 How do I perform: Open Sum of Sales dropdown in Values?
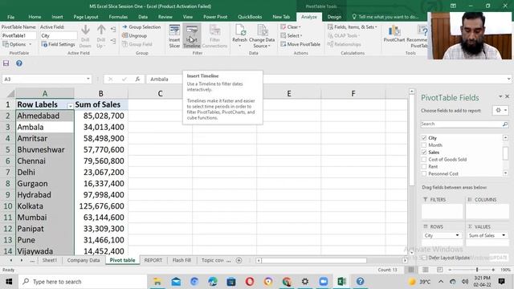point(504,235)
